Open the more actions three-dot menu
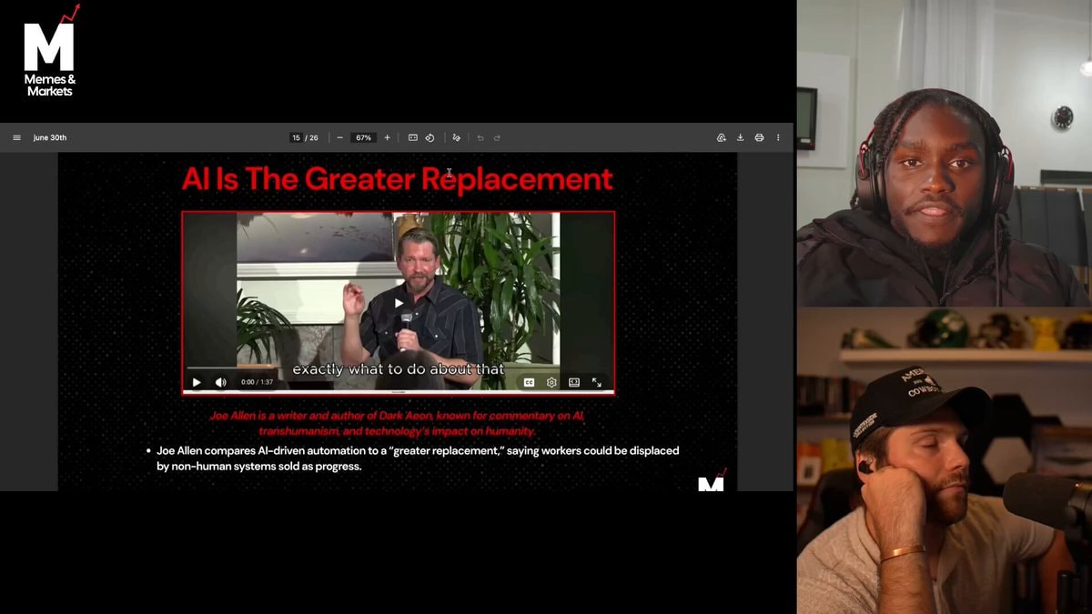Viewport: 1092px width, 614px height. coord(778,138)
